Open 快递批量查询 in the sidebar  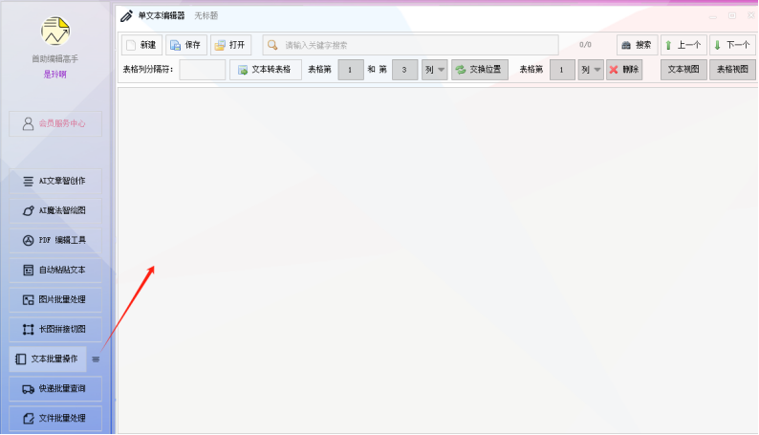tap(55, 388)
